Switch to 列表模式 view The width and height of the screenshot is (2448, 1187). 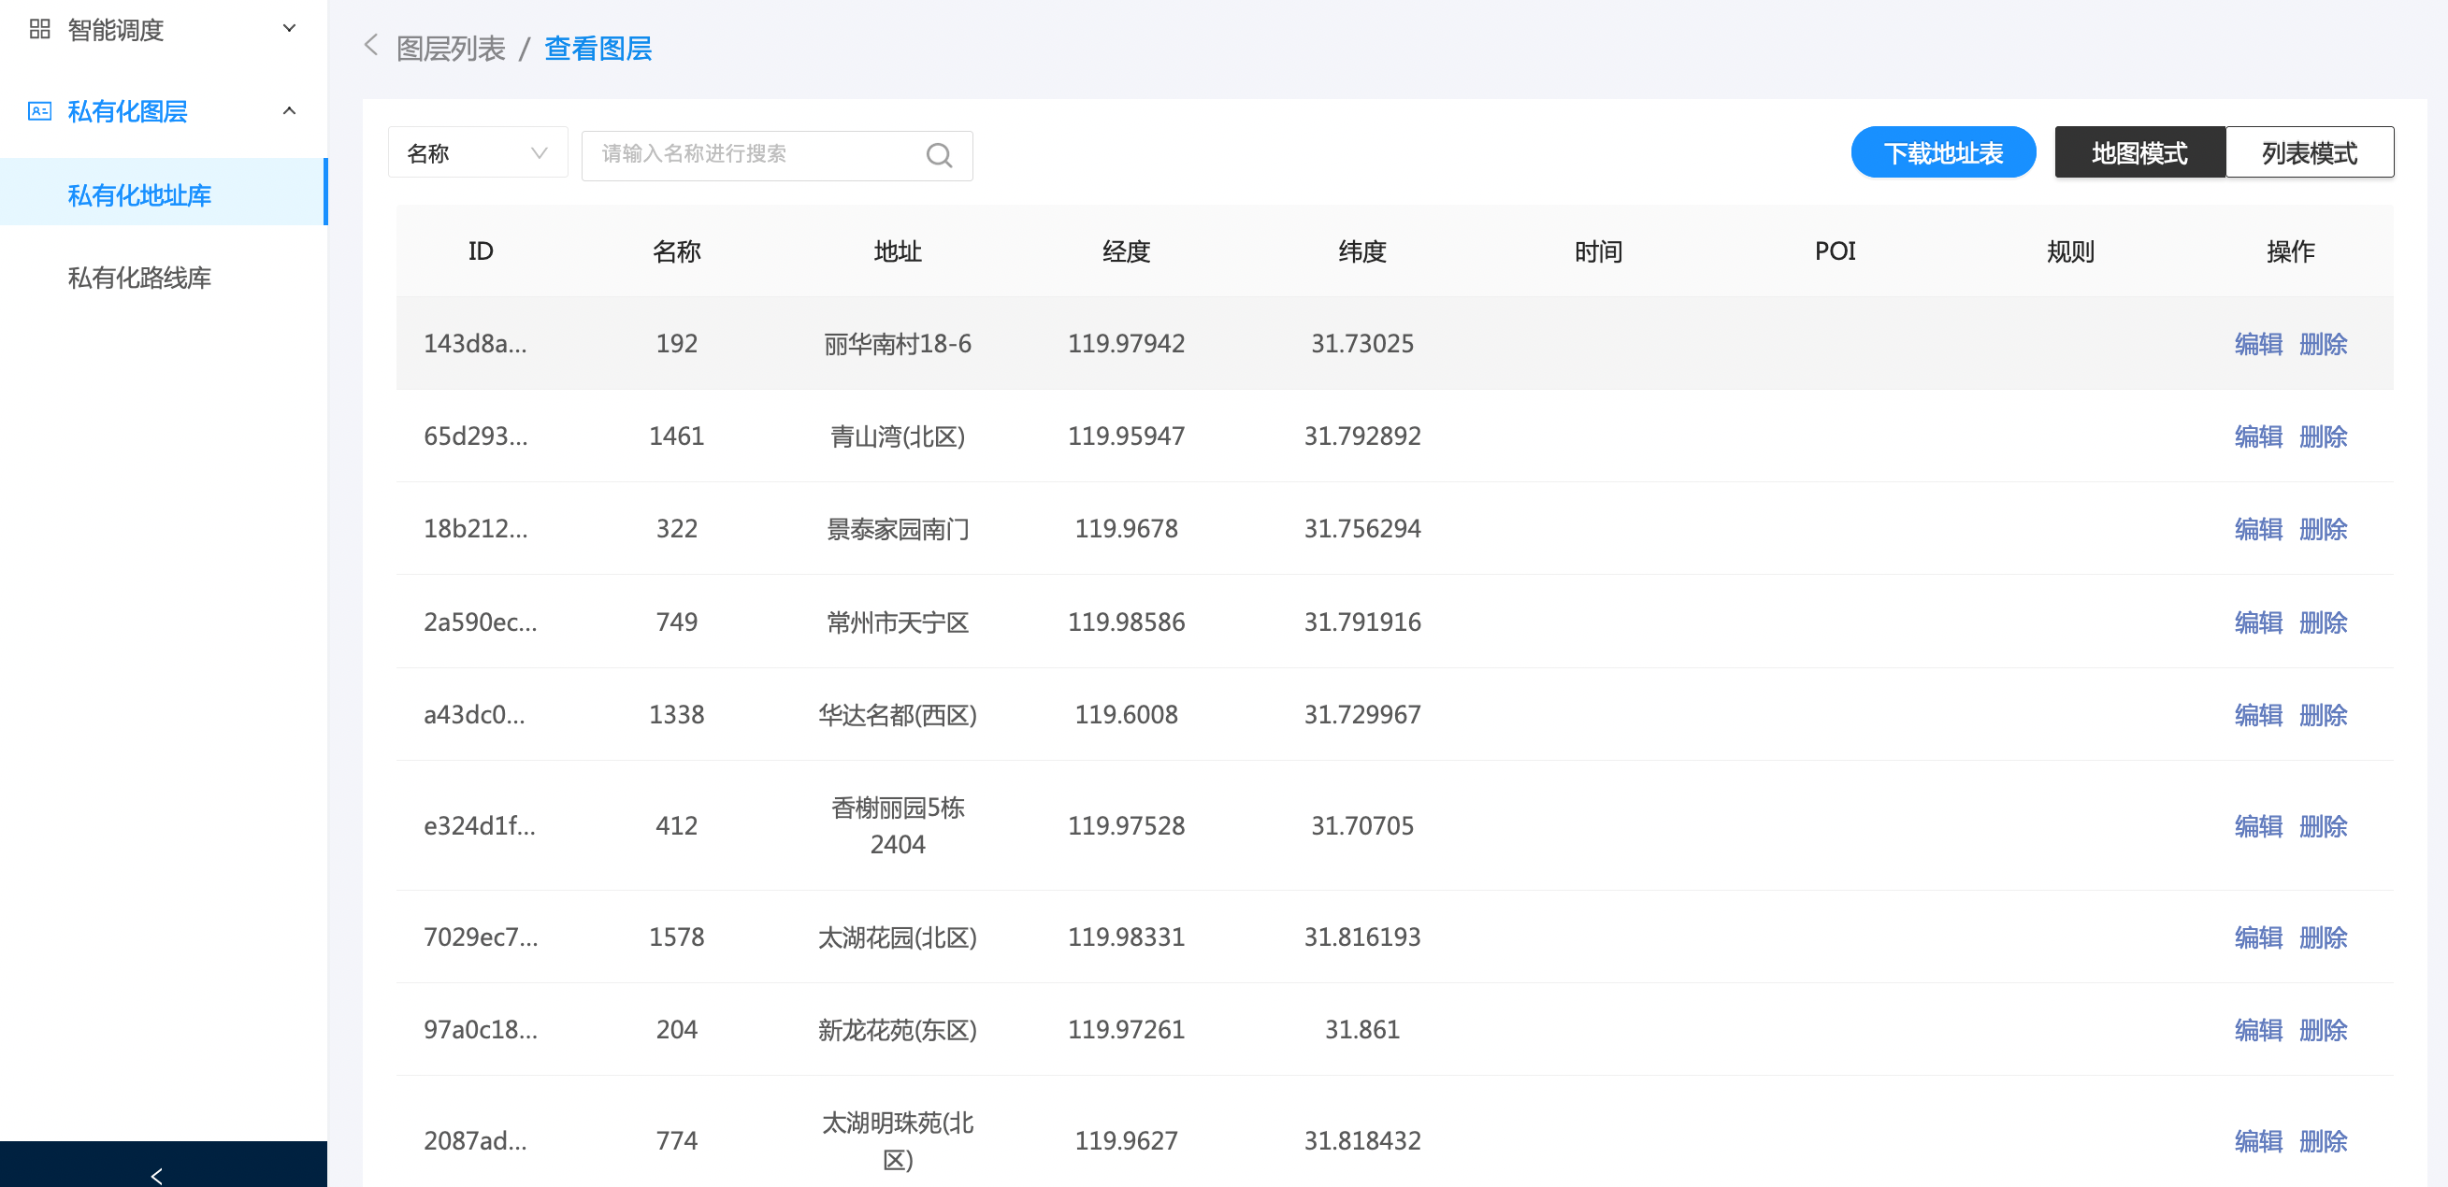[x=2309, y=153]
